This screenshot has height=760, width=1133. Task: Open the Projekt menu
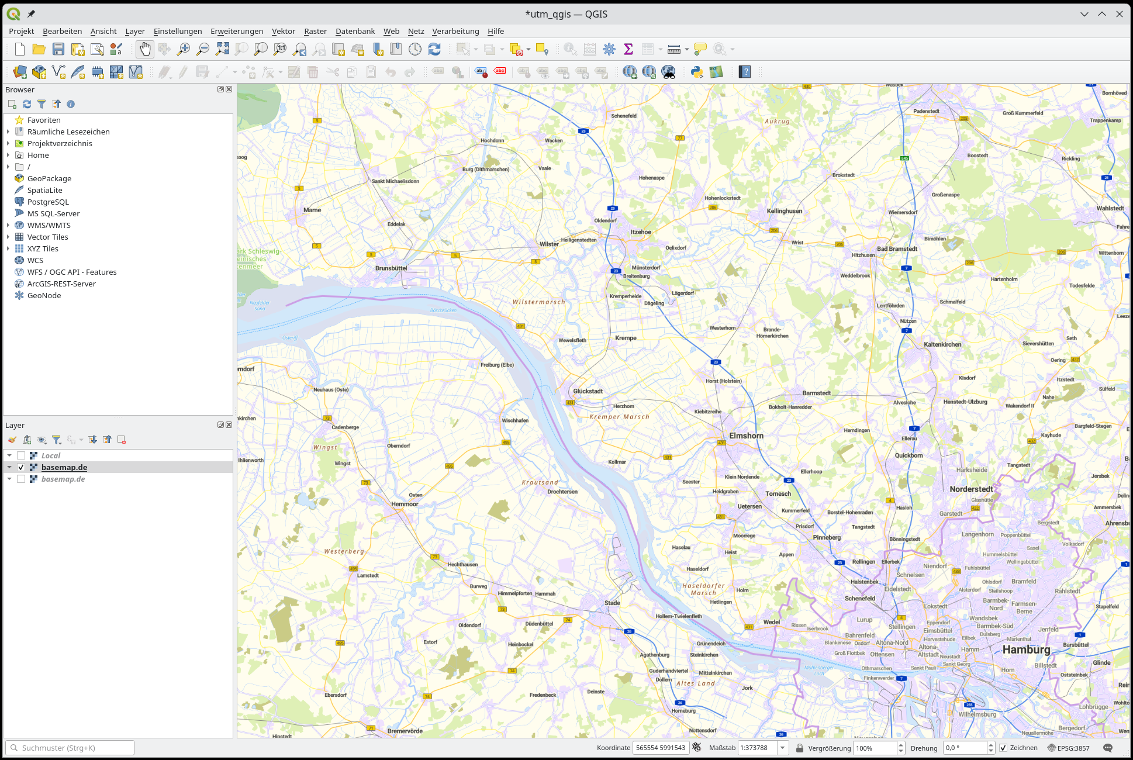pos(22,31)
